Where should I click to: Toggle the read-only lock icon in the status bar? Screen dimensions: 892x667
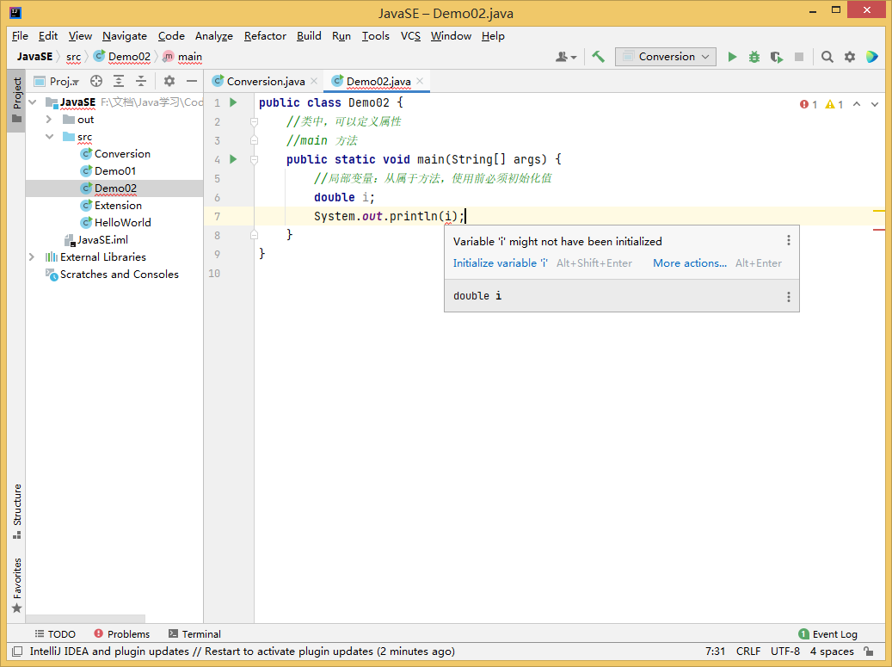click(x=869, y=652)
